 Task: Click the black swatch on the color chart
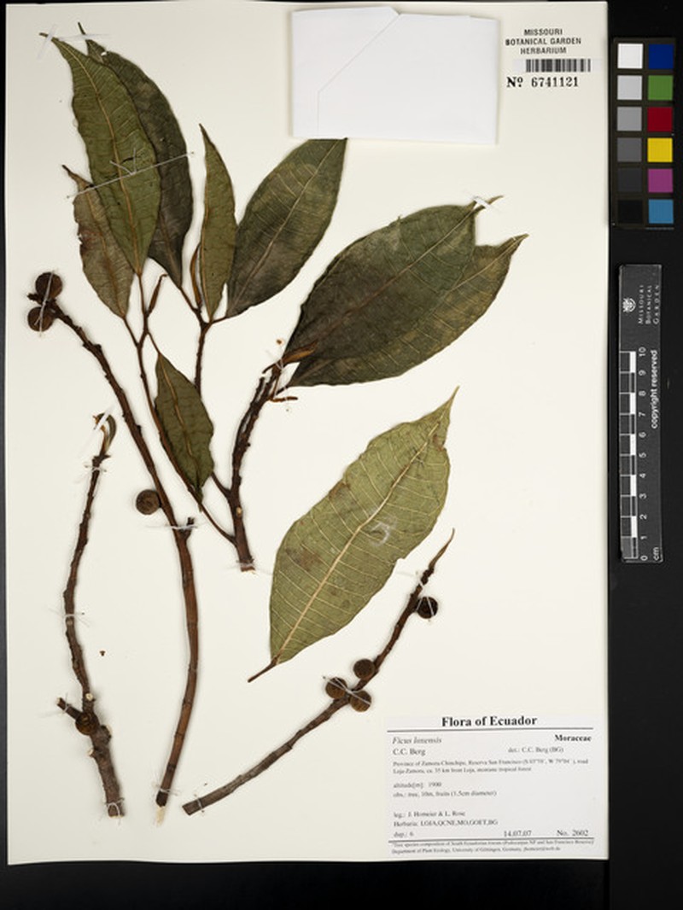(x=629, y=212)
